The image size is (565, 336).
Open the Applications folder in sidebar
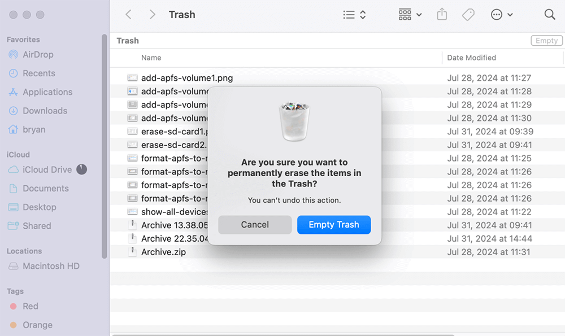click(46, 91)
